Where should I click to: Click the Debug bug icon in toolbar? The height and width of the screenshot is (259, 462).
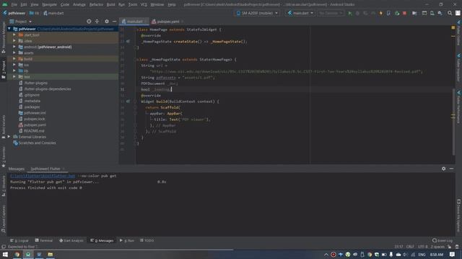[x=357, y=13]
